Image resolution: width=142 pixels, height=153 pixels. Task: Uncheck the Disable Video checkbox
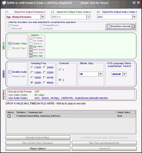10,43
